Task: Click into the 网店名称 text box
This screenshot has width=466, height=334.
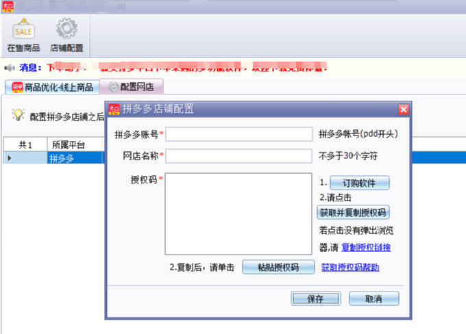Action: pyautogui.click(x=238, y=156)
